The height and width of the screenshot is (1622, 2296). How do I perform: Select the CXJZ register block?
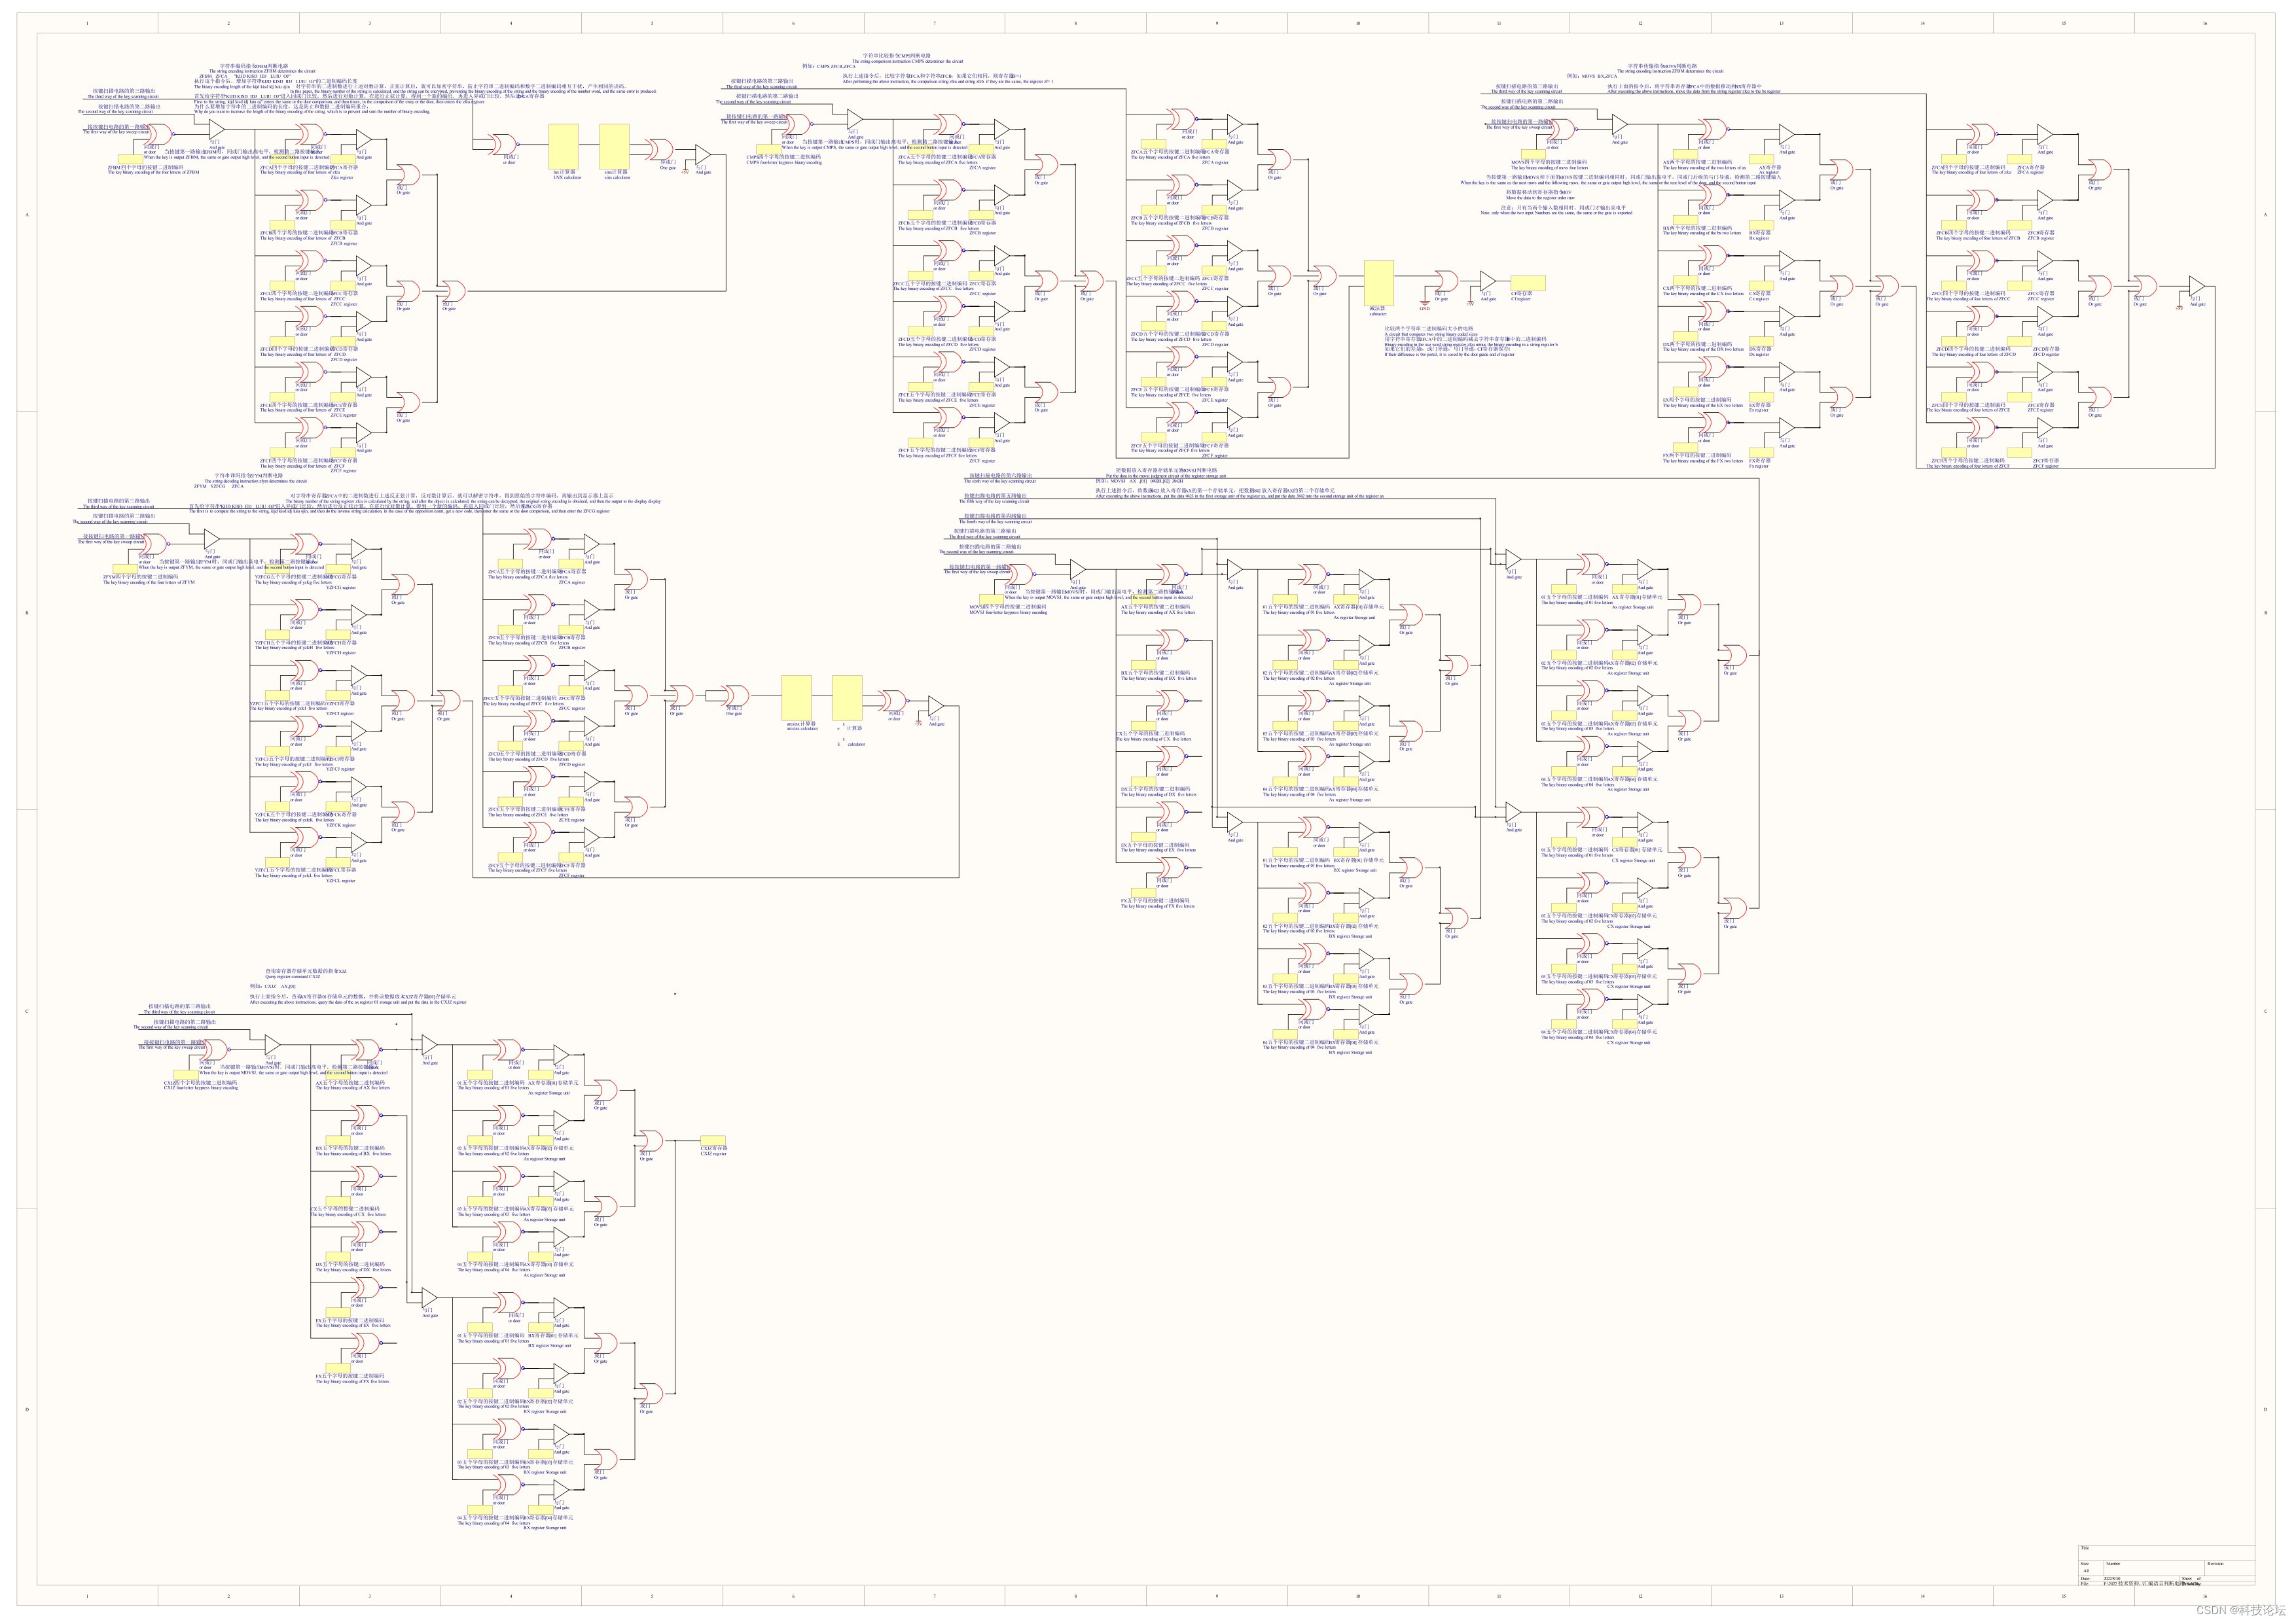click(x=713, y=1140)
